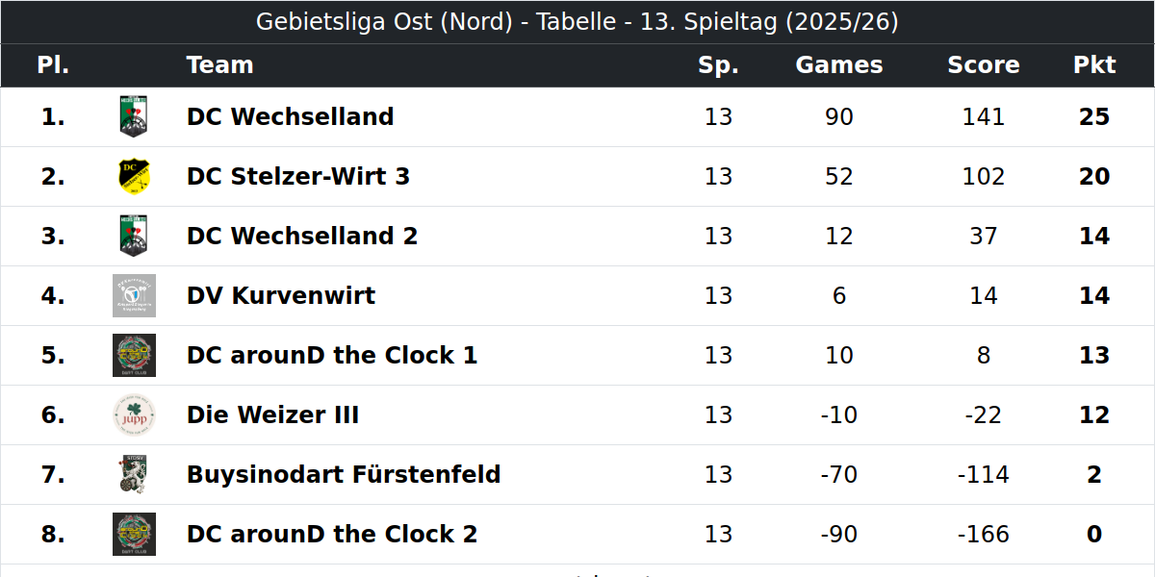Click the DC Wechselland team logo

(x=134, y=116)
